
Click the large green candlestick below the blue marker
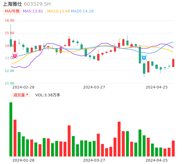[144, 68]
